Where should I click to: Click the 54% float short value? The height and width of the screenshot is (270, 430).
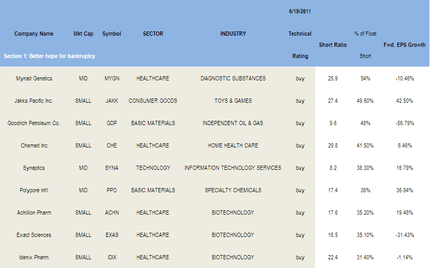tap(365, 78)
